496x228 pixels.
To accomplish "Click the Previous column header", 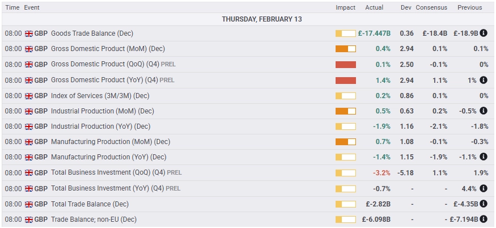I will pyautogui.click(x=470, y=7).
